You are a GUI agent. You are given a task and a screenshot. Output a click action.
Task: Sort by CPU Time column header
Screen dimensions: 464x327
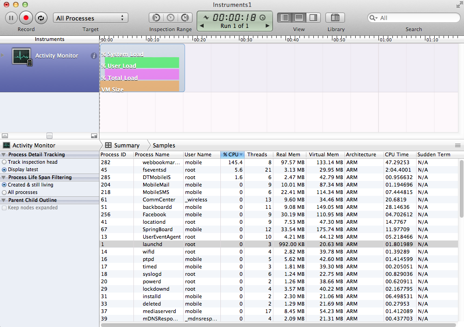click(x=400, y=154)
